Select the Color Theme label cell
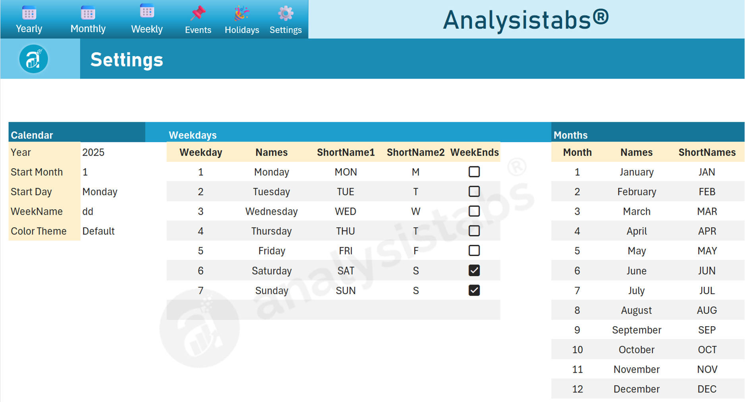Screen dimensions: 745x402 (44, 231)
